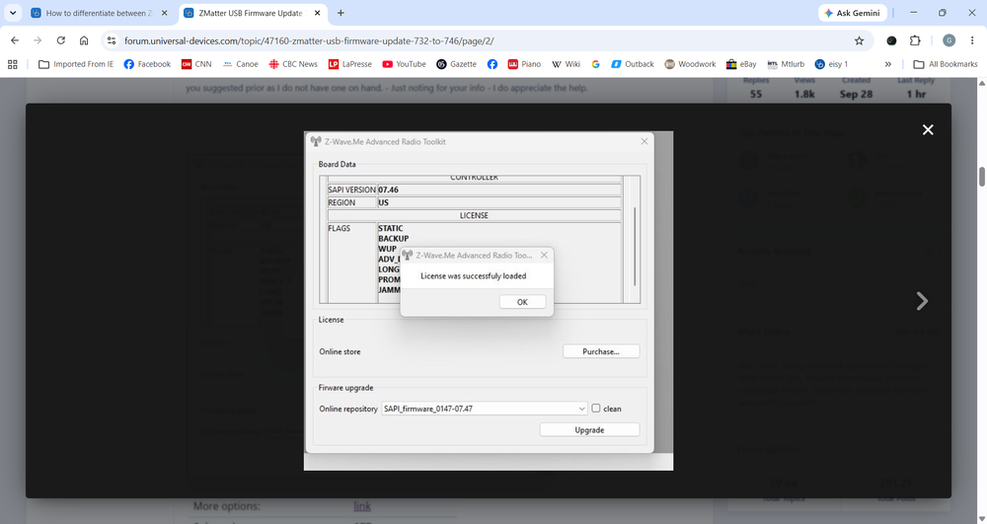The image size is (987, 524).
Task: Open a new browser tab
Action: 341,13
